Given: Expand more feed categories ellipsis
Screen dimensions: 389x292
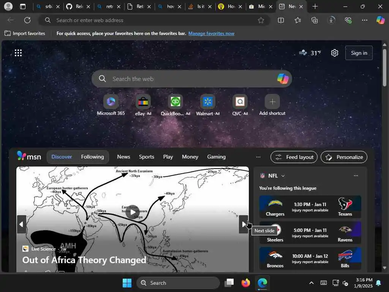Looking at the screenshot, I should pos(258,157).
